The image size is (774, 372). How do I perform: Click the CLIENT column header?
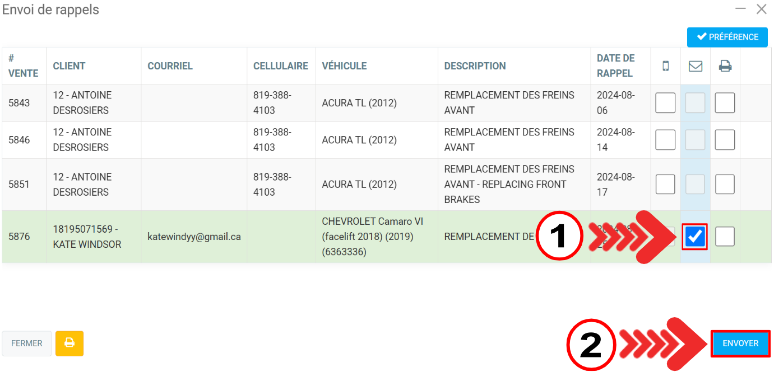(69, 66)
